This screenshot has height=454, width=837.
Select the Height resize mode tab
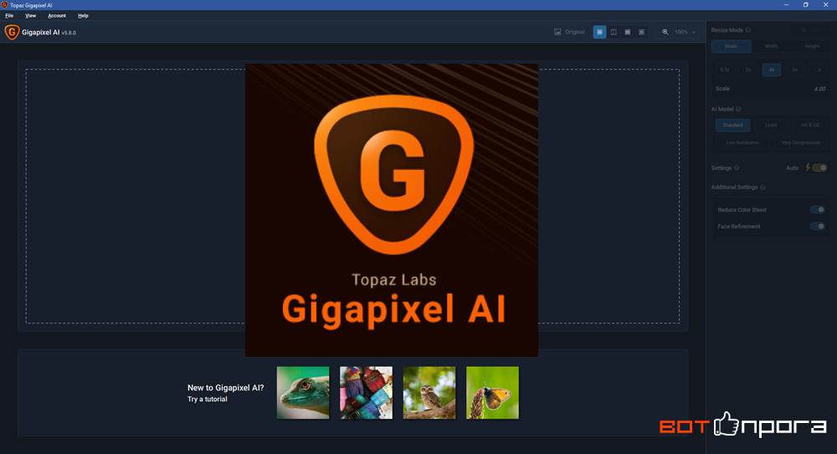[x=811, y=46]
